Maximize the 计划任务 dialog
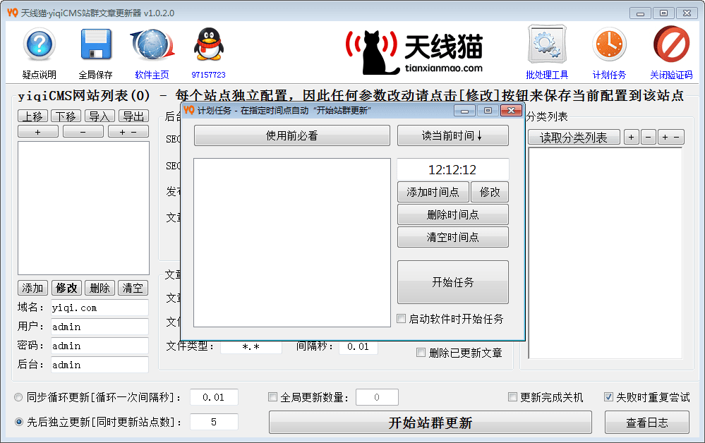705x443 pixels. (488, 110)
